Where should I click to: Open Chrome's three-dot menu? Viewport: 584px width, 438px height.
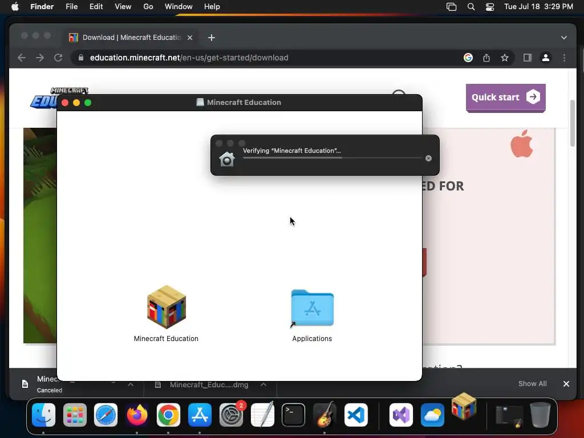(x=564, y=58)
